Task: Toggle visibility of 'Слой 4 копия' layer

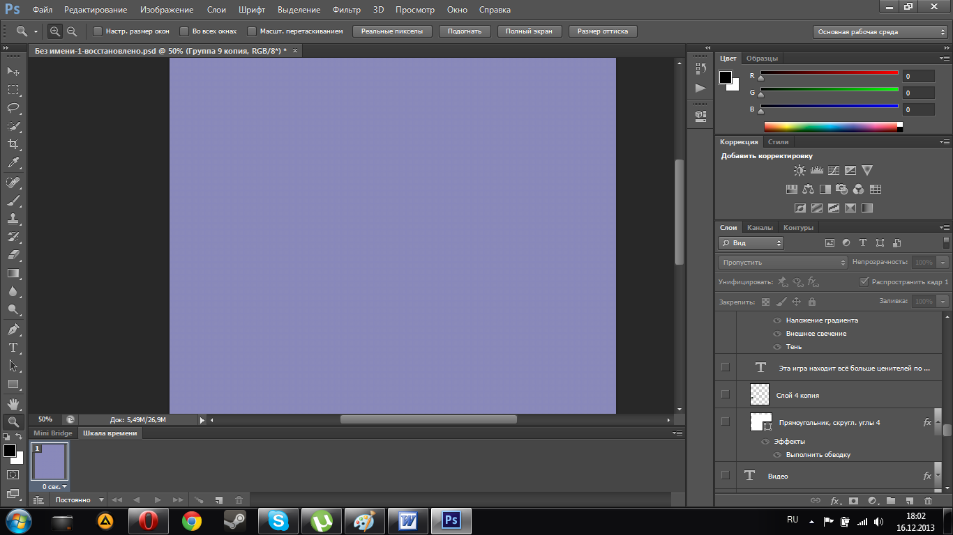Action: tap(726, 394)
